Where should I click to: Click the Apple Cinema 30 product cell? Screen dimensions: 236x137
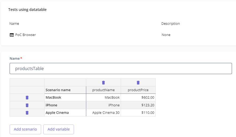click(103, 113)
